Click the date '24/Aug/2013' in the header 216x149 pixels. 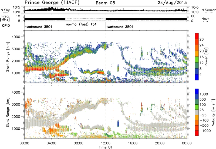pos(172,3)
